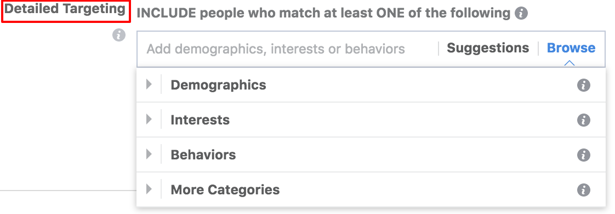Switch to the Suggestions option

click(x=488, y=48)
